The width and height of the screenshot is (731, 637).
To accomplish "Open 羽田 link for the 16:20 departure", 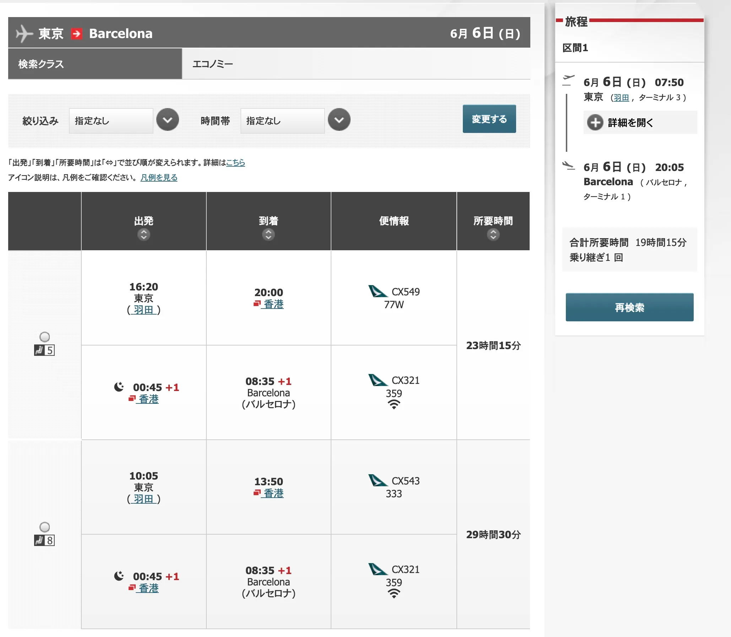I will click(144, 310).
